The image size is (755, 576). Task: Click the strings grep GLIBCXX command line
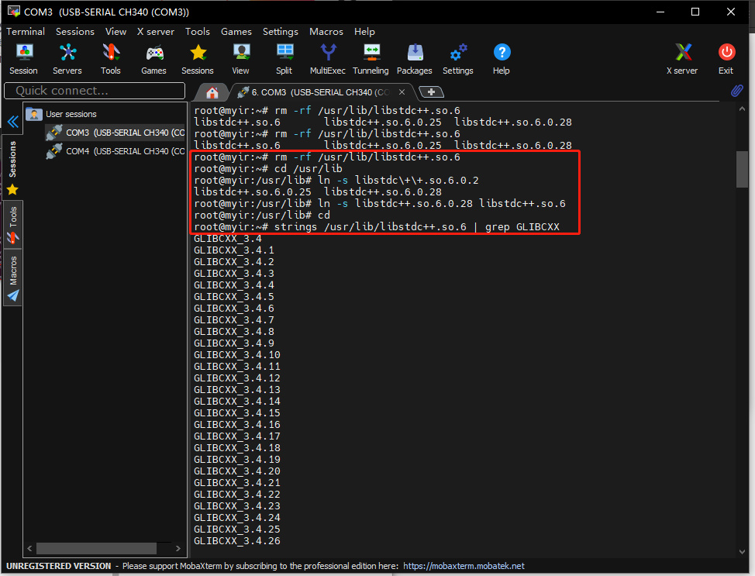(377, 227)
